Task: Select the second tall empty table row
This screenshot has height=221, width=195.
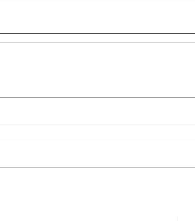Action: pos(97,84)
